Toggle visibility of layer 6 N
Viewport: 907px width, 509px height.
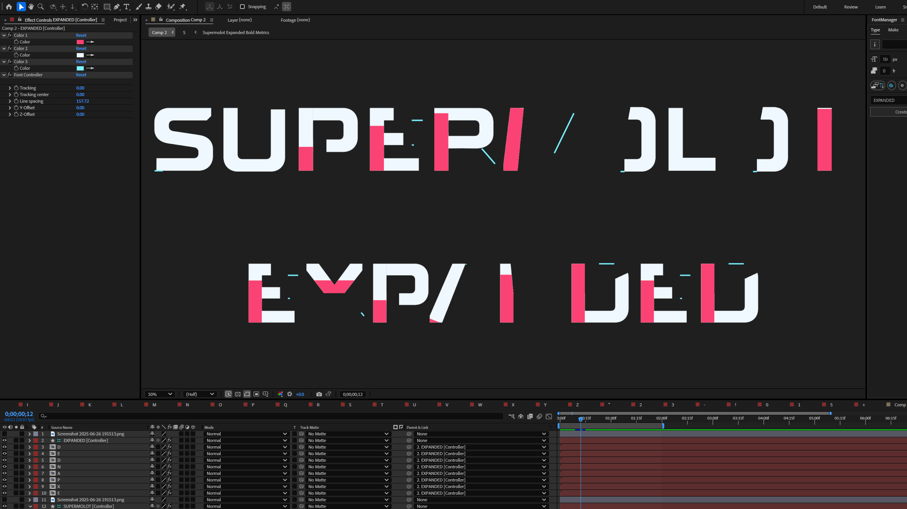5,467
